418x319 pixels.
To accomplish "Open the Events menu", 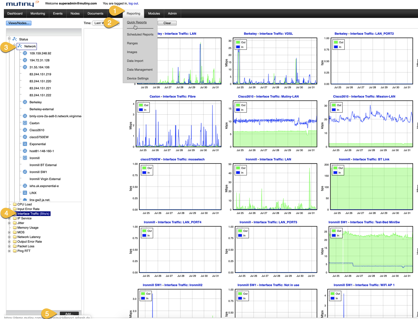I will pos(58,13).
